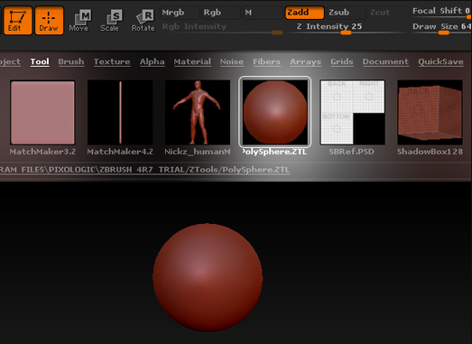Go to the Material tab
The height and width of the screenshot is (344, 472).
click(192, 61)
